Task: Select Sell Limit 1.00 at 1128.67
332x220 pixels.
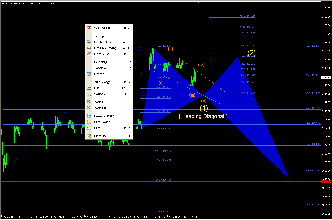Action: pyautogui.click(x=109, y=28)
